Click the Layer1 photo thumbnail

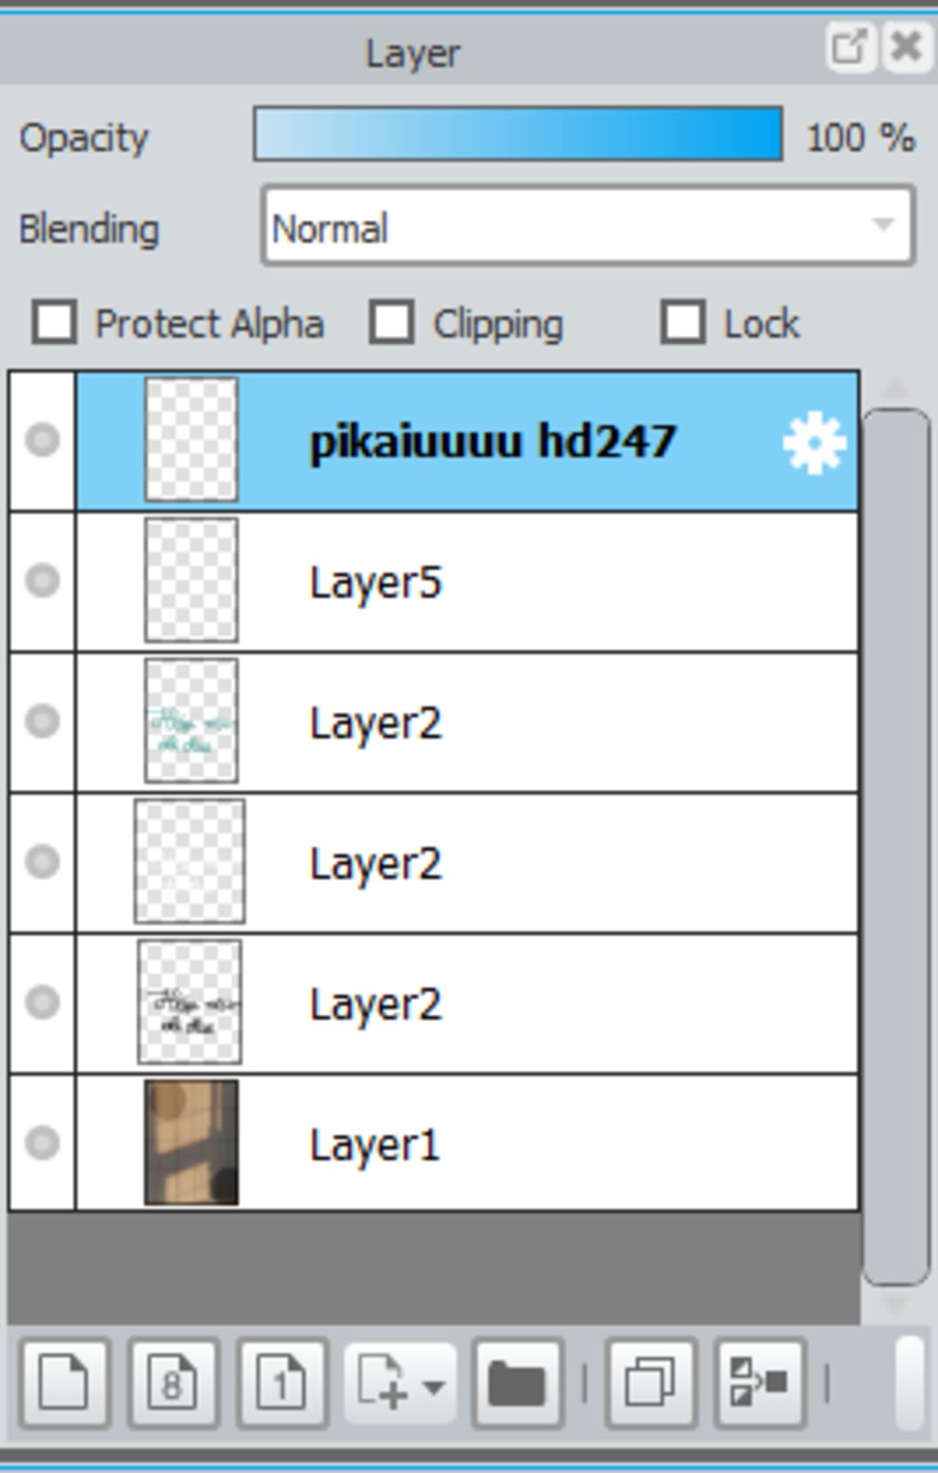191,1142
